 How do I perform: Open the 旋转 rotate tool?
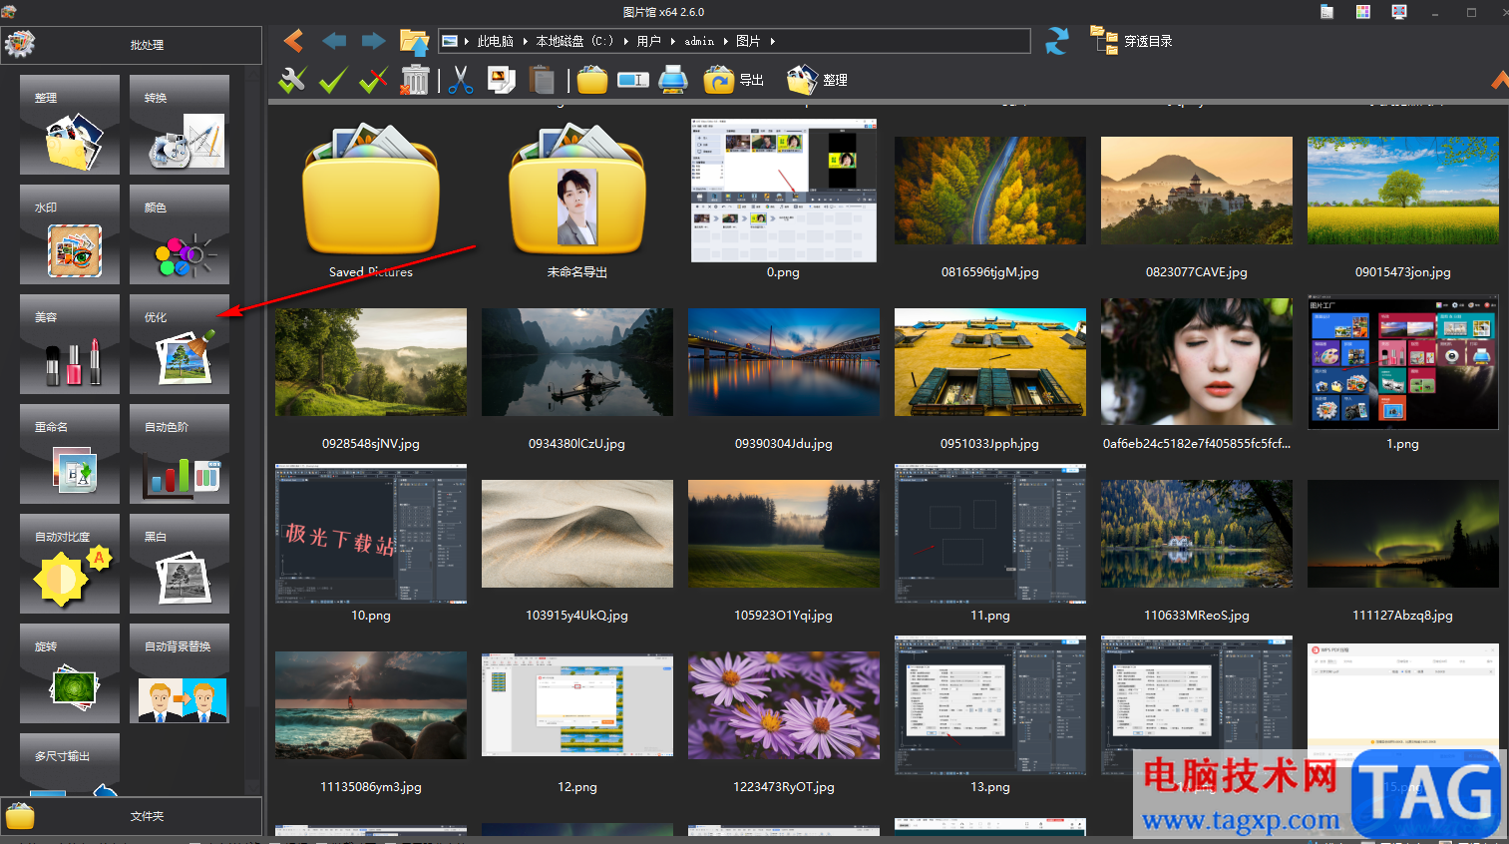[x=70, y=673]
